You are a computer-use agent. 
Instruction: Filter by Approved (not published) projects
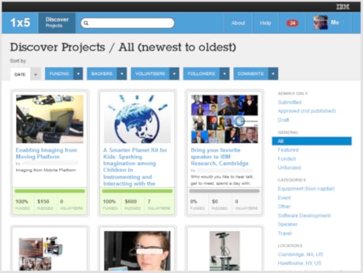pyautogui.click(x=307, y=111)
